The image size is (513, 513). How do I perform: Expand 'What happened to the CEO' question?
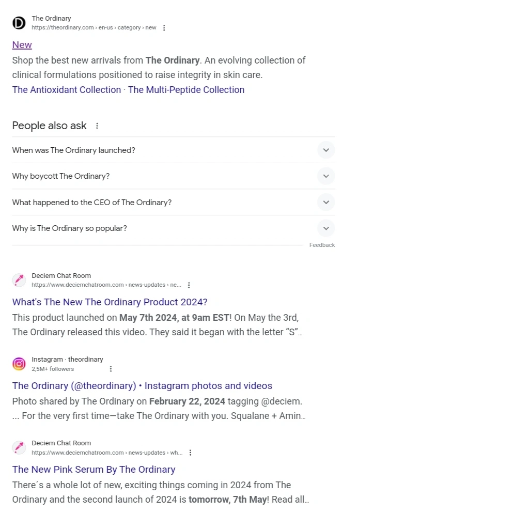pos(174,202)
